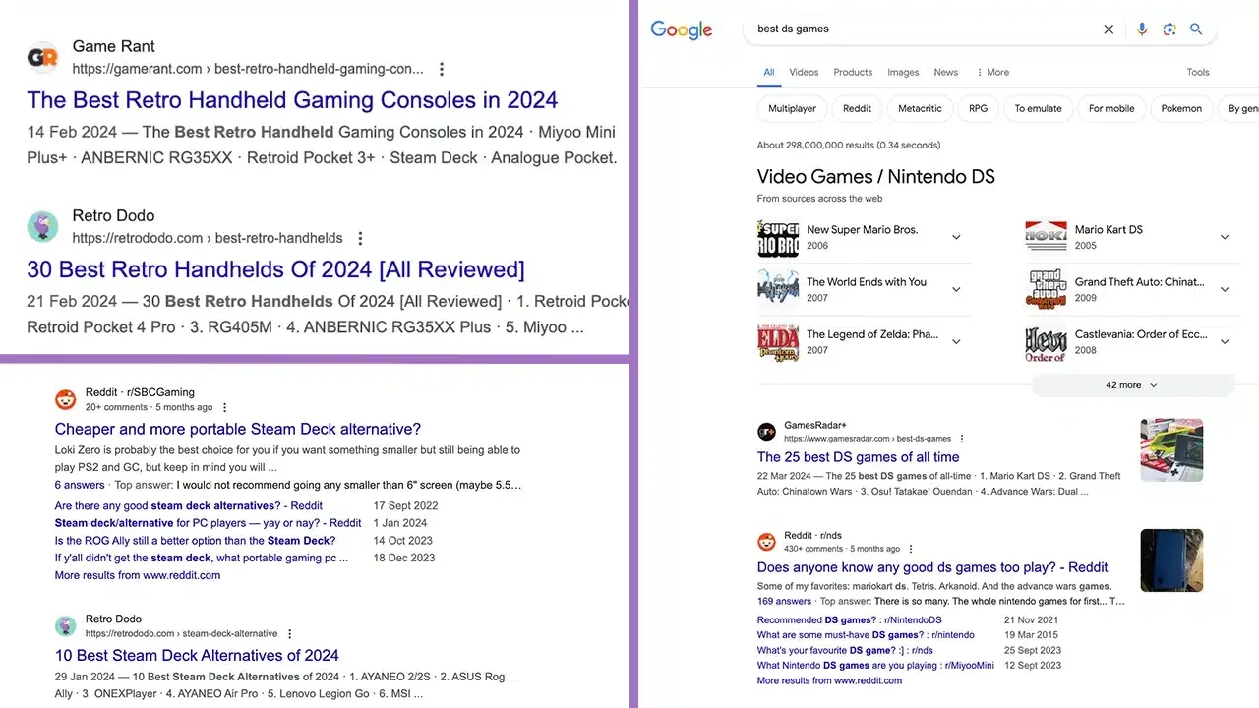Select the All tab

[769, 72]
